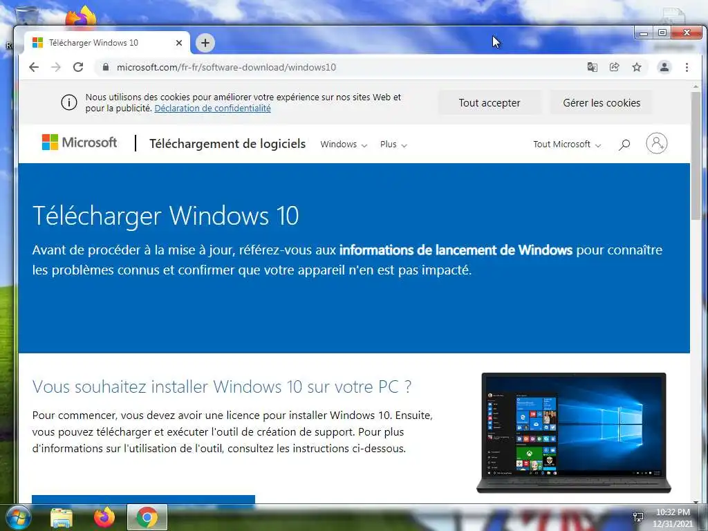
Task: Click the browser forward arrow
Action: (56, 67)
